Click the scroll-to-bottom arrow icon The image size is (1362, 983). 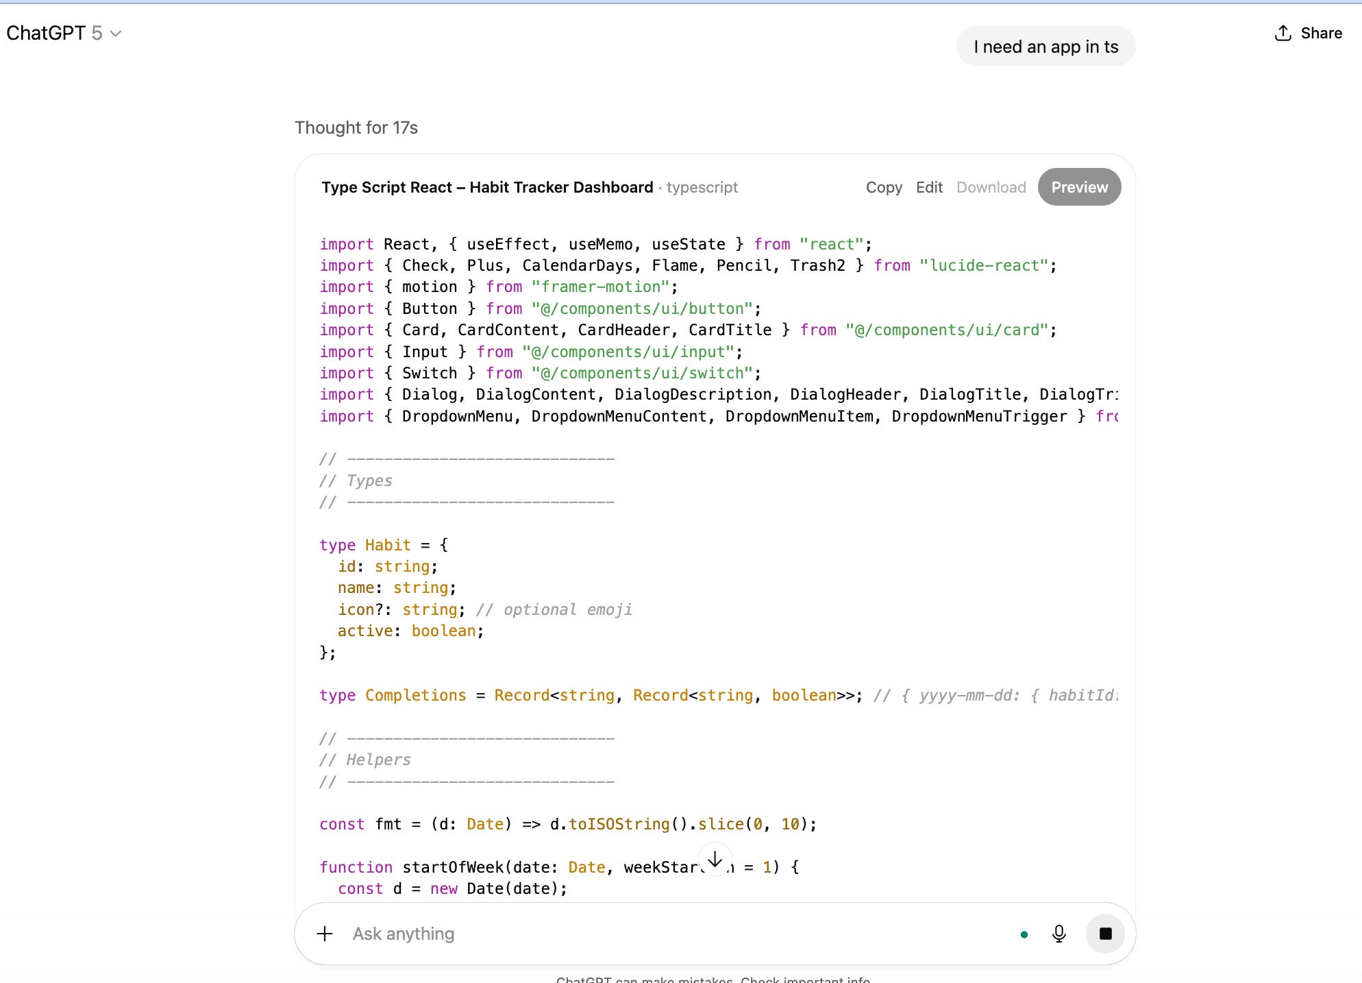click(715, 859)
